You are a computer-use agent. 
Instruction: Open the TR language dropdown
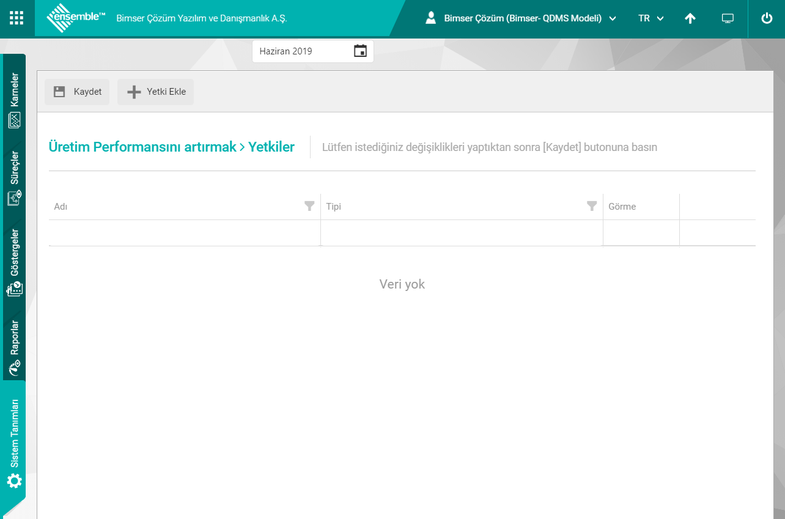click(x=651, y=18)
